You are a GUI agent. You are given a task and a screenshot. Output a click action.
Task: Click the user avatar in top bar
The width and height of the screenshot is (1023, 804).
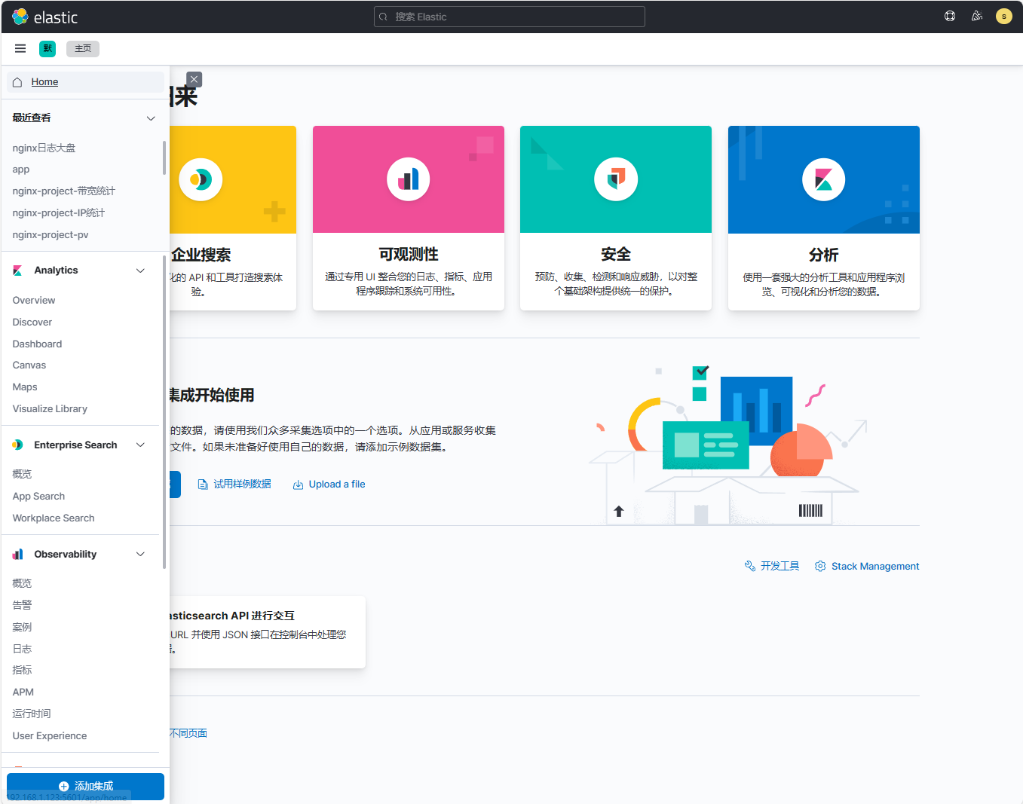(x=1003, y=16)
